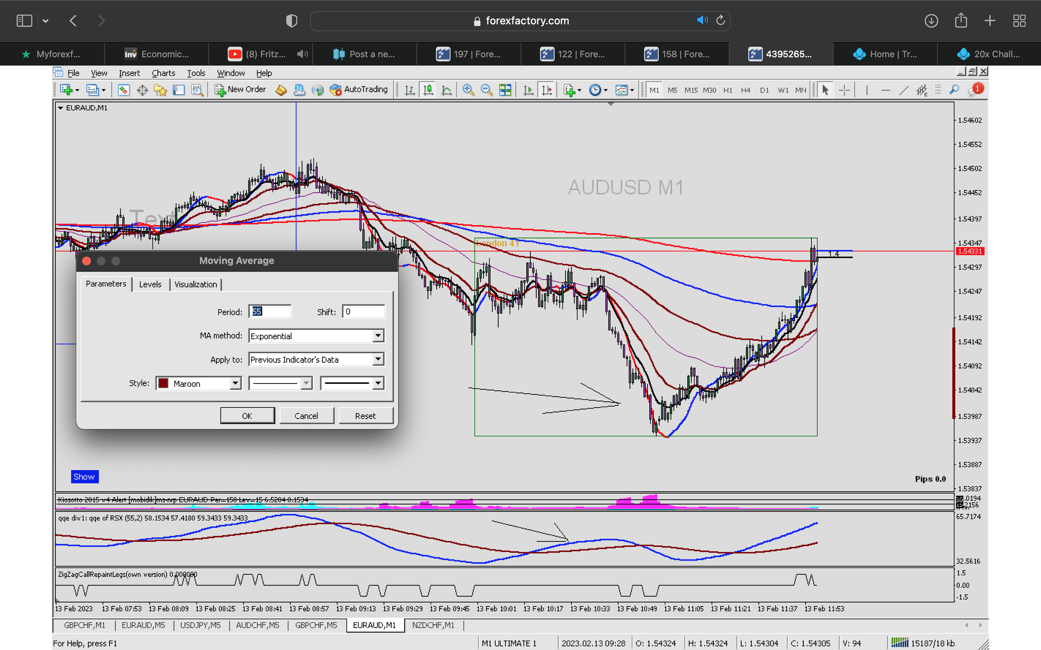Open the line width style dropdown
Image resolution: width=1041 pixels, height=650 pixels.
click(x=378, y=383)
